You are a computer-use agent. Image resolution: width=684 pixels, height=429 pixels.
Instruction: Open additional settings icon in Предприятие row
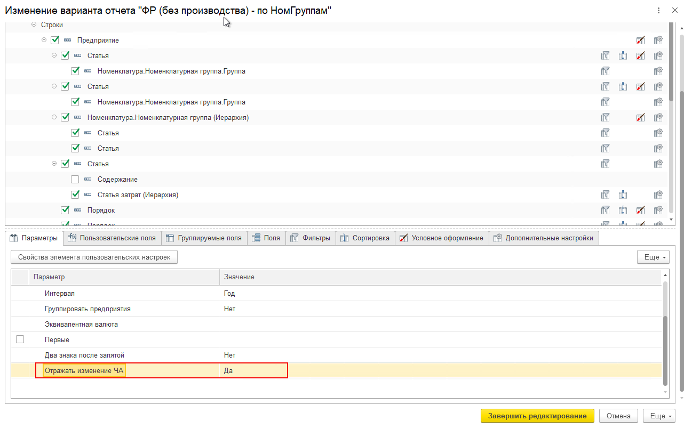click(658, 40)
